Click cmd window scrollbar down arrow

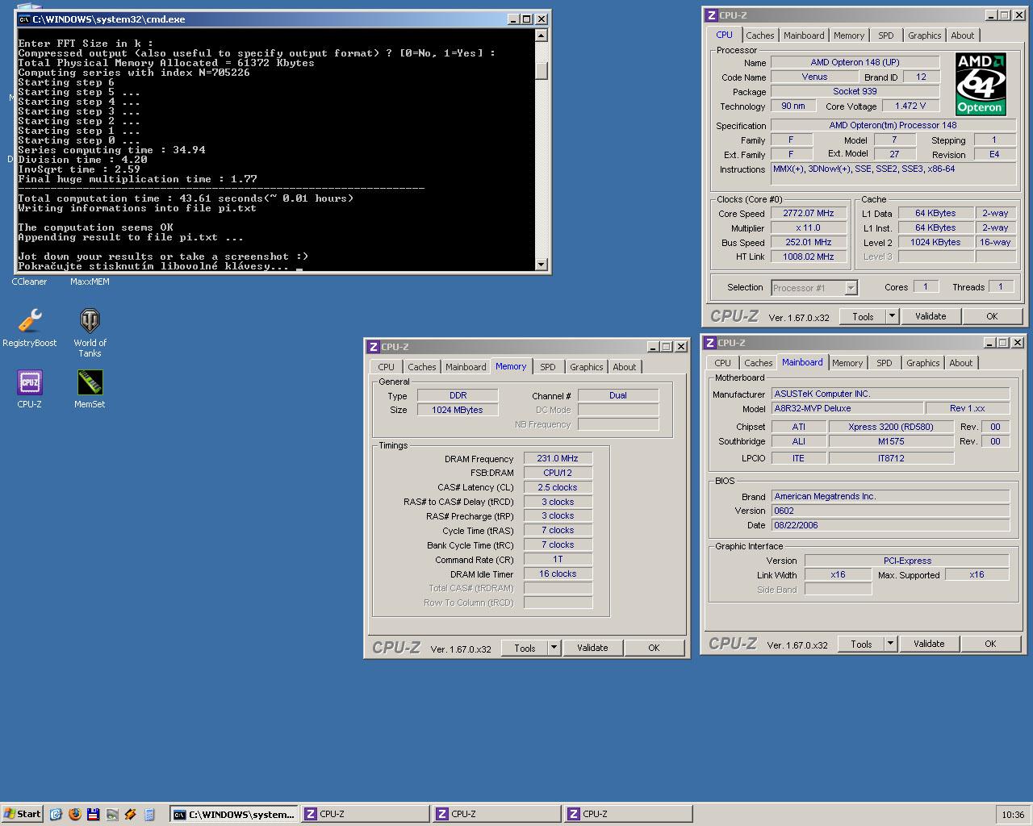(x=542, y=264)
